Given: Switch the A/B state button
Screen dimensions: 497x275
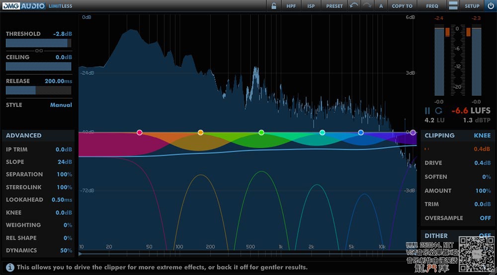Looking at the screenshot, I should (x=381, y=6).
